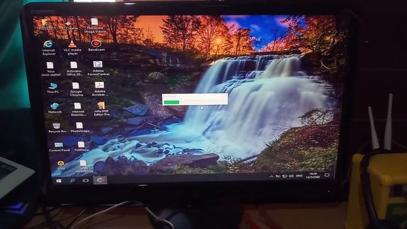Click the Google Chrome desktop shortcut
The width and height of the screenshot is (407, 229).
coord(76,89)
